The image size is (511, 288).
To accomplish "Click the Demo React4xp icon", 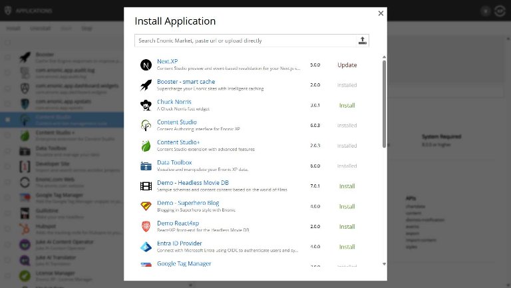I will click(146, 226).
